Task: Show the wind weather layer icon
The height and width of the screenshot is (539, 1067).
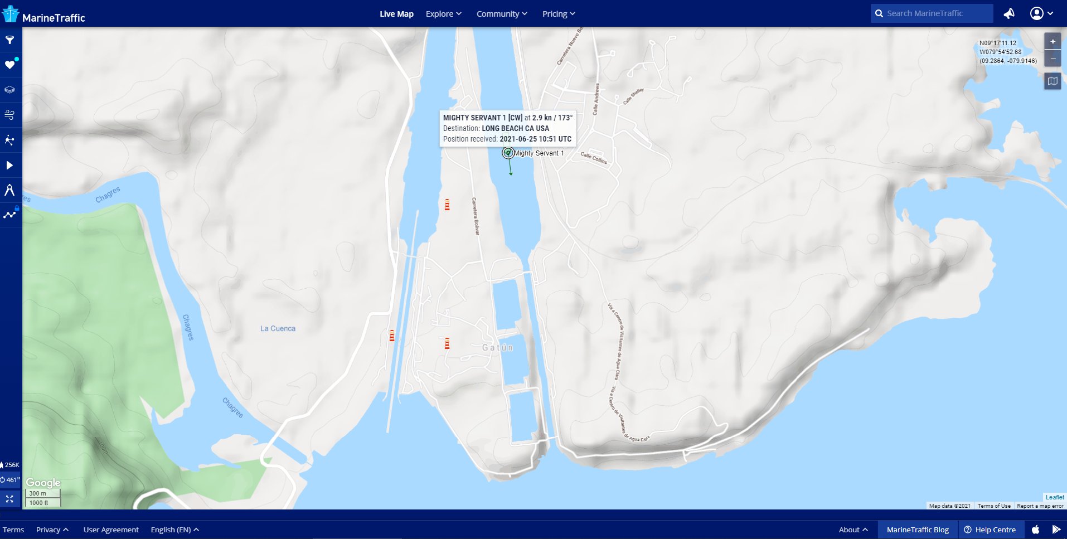Action: 9,115
